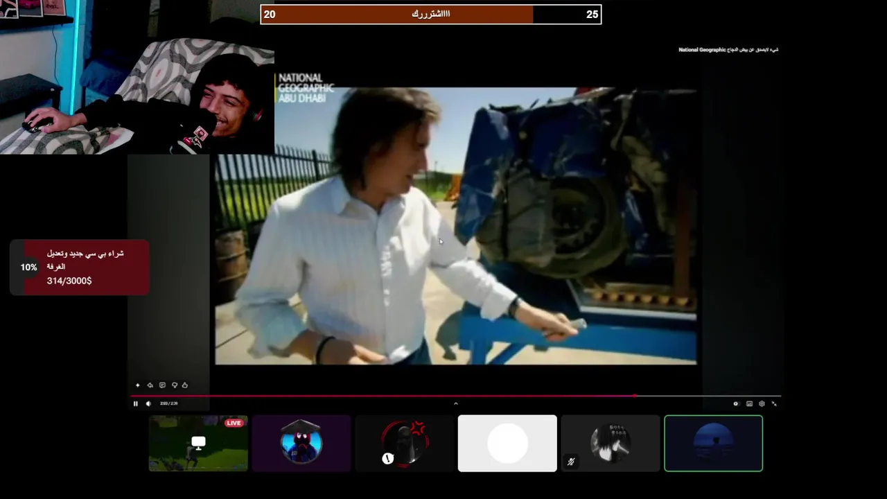Open comments via the speech bubble icon
The height and width of the screenshot is (499, 887).
click(x=162, y=385)
